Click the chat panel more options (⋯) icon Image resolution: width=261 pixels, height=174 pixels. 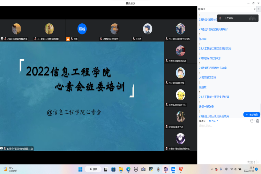[252, 9]
